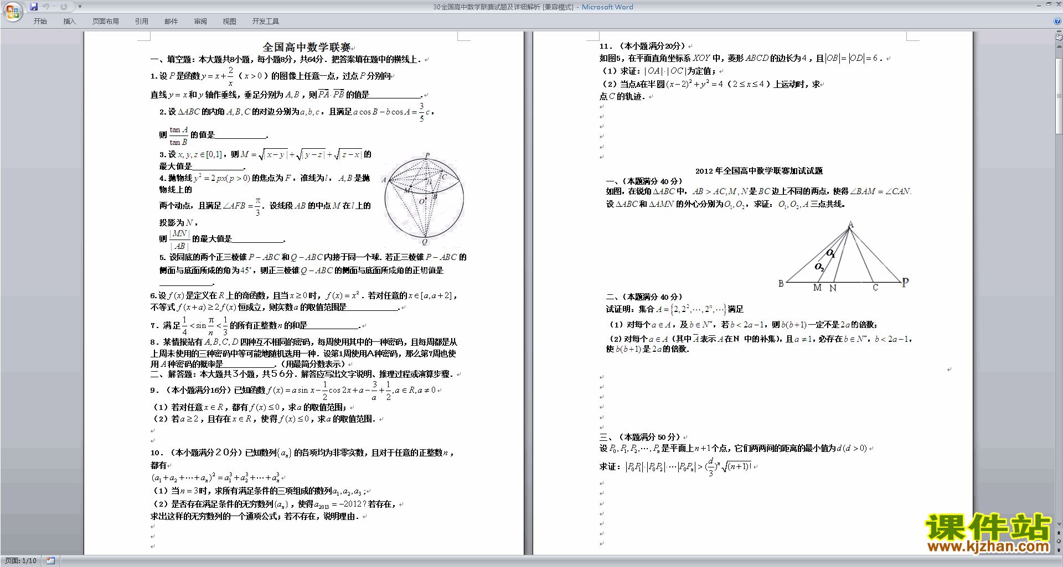This screenshot has height=567, width=1063.
Task: Click the vertical scrollbar up arrow
Action: pyautogui.click(x=1059, y=45)
